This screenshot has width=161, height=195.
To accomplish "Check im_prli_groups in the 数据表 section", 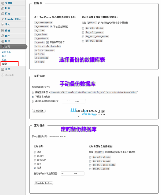I will [83, 32].
